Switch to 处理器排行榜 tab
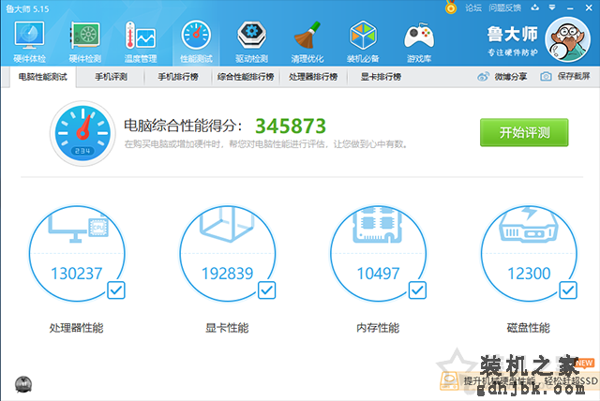This screenshot has width=600, height=401. tap(313, 77)
